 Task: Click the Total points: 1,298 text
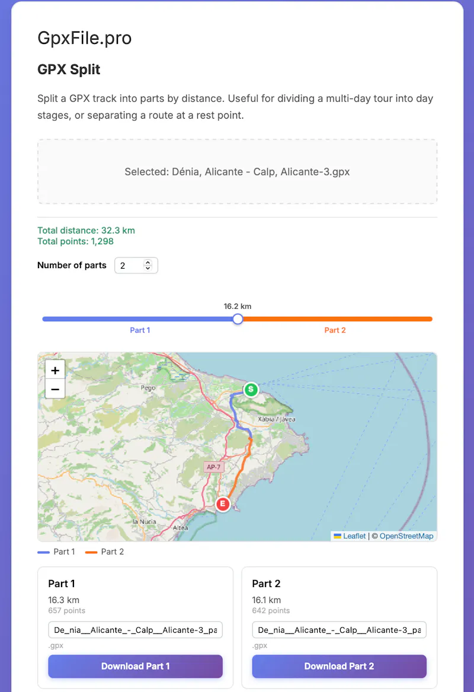point(75,241)
